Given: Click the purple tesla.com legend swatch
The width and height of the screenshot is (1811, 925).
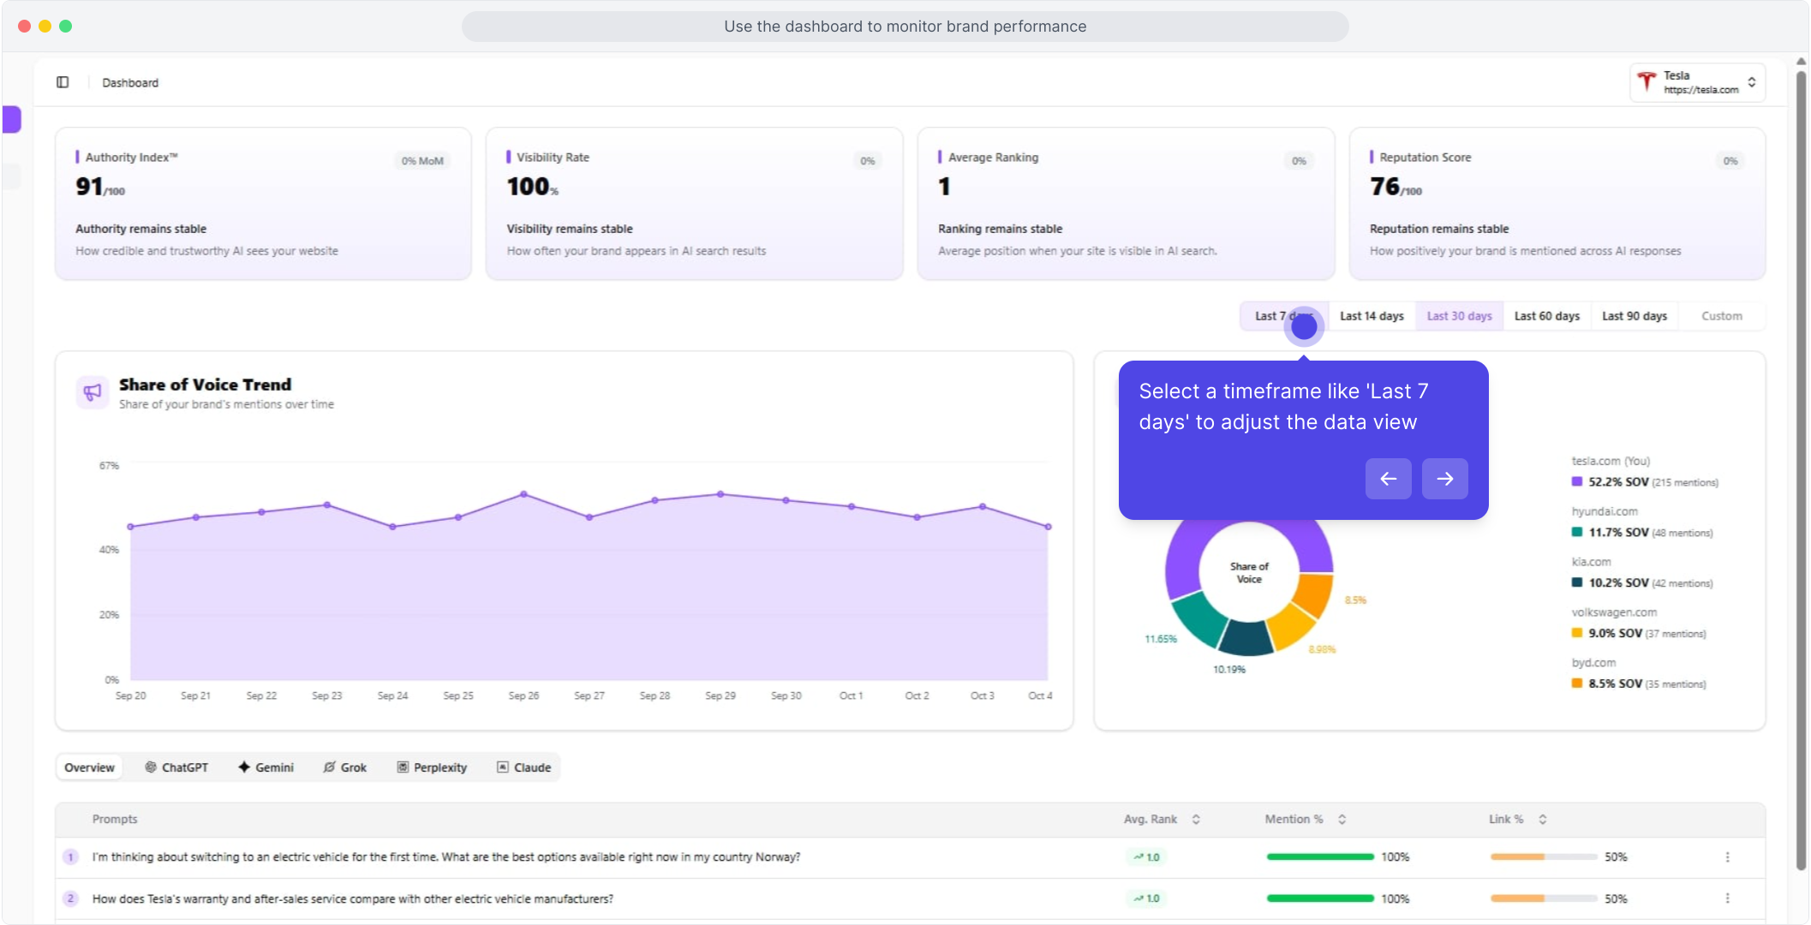Looking at the screenshot, I should tap(1576, 482).
